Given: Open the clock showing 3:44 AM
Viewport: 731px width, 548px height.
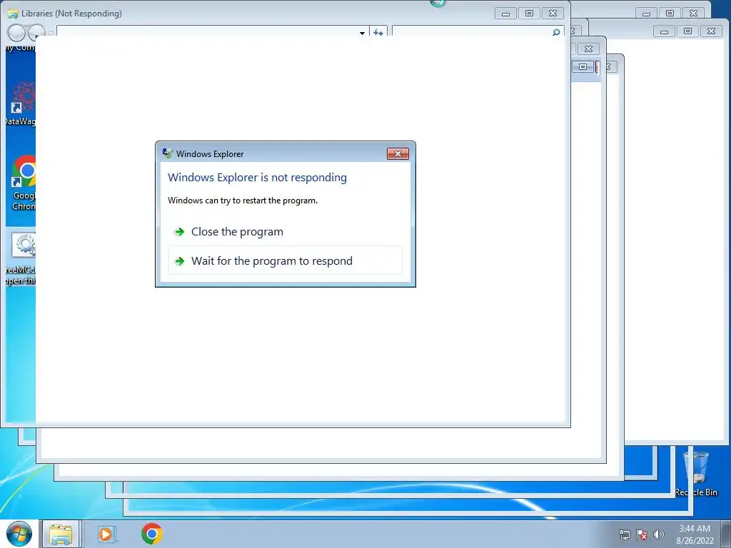Looking at the screenshot, I should pyautogui.click(x=695, y=534).
